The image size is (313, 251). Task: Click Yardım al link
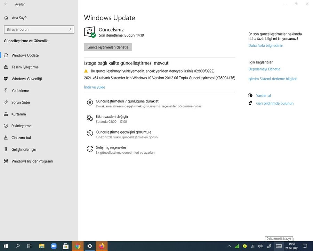point(264,96)
